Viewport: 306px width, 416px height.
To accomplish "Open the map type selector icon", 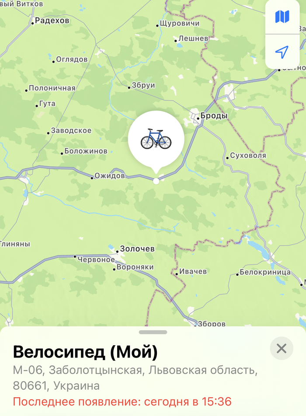I will [282, 17].
